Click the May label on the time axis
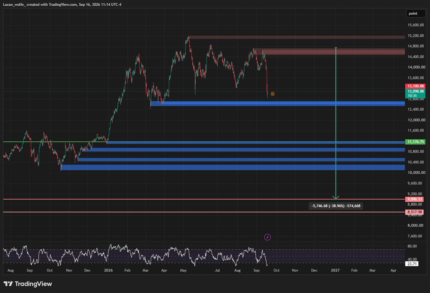The width and height of the screenshot is (430, 293). 183,270
